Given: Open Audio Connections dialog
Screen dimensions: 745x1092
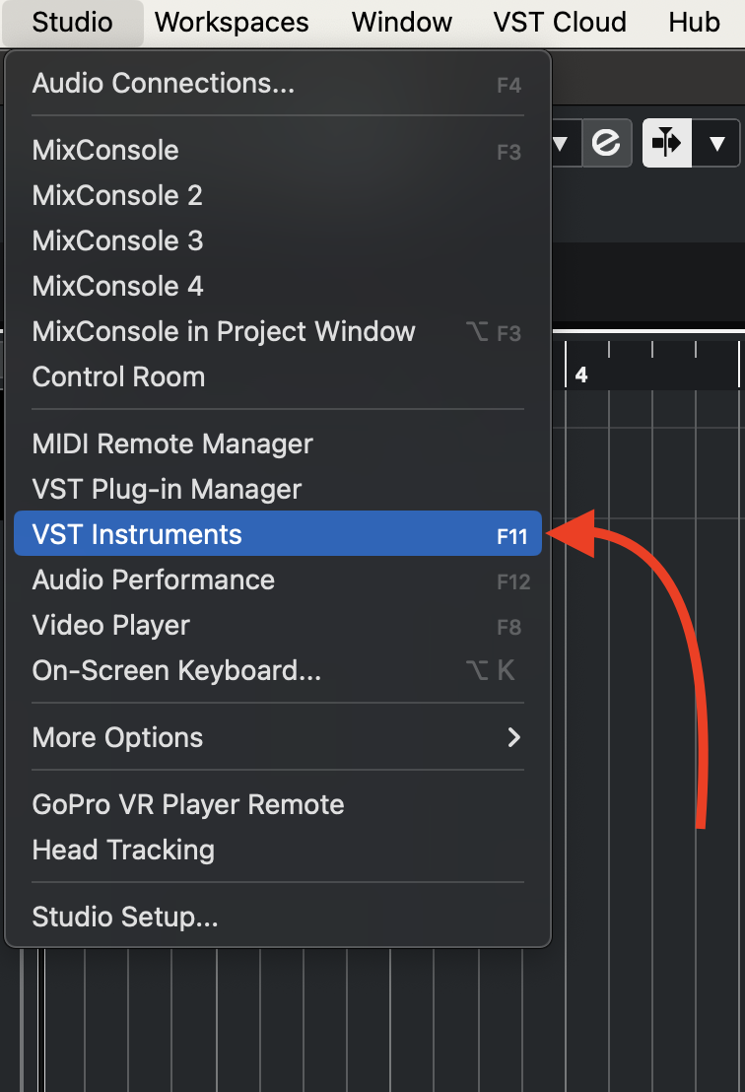Looking at the screenshot, I should (x=164, y=83).
